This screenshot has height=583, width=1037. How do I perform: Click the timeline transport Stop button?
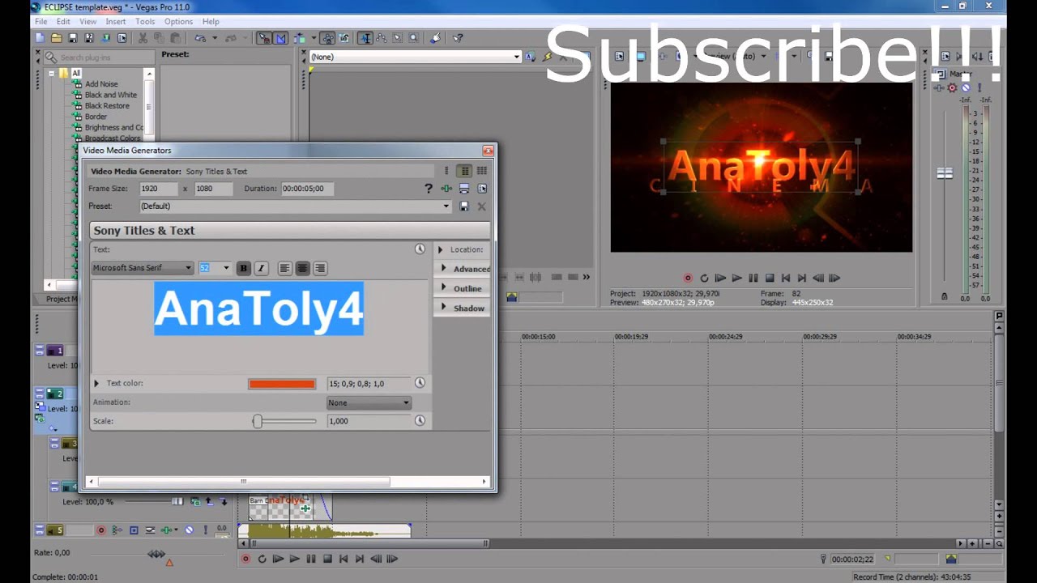(327, 559)
